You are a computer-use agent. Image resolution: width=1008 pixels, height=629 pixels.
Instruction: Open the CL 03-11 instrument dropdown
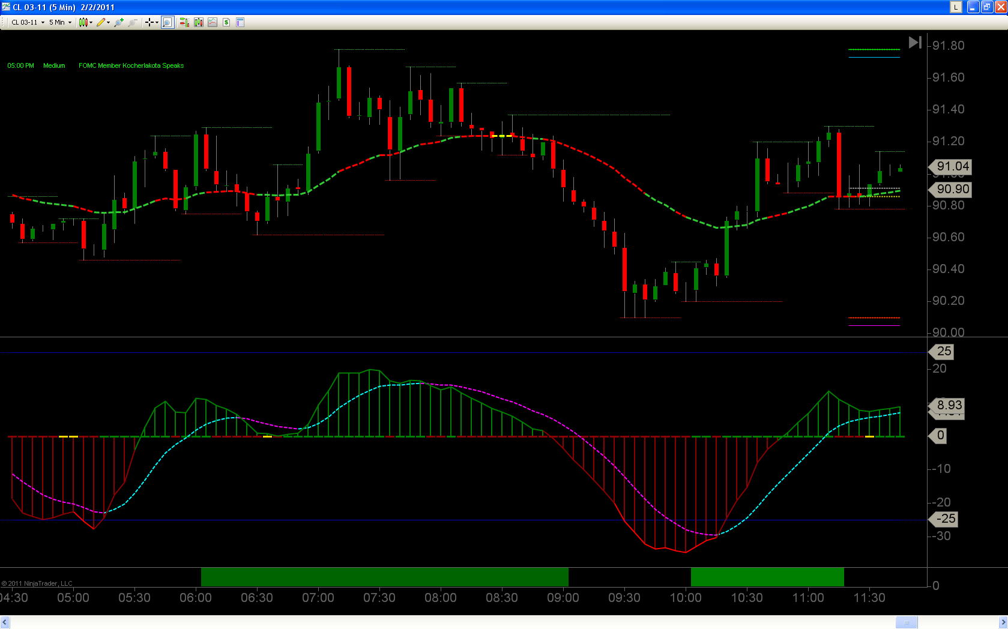[28, 22]
